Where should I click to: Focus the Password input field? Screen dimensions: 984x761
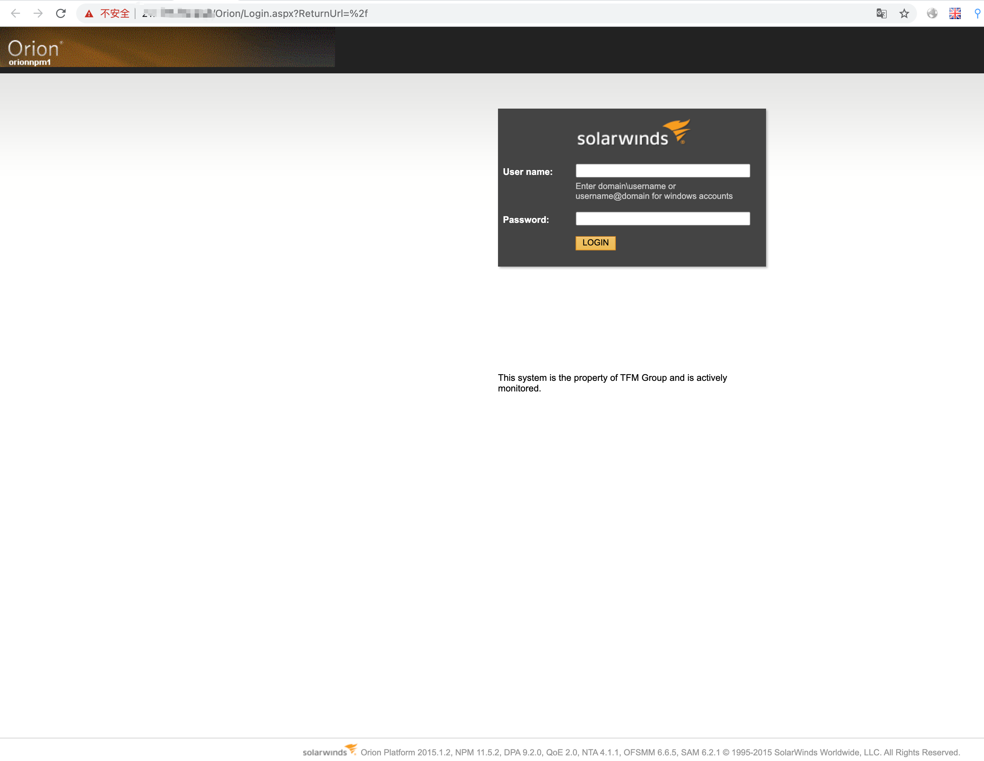(662, 219)
